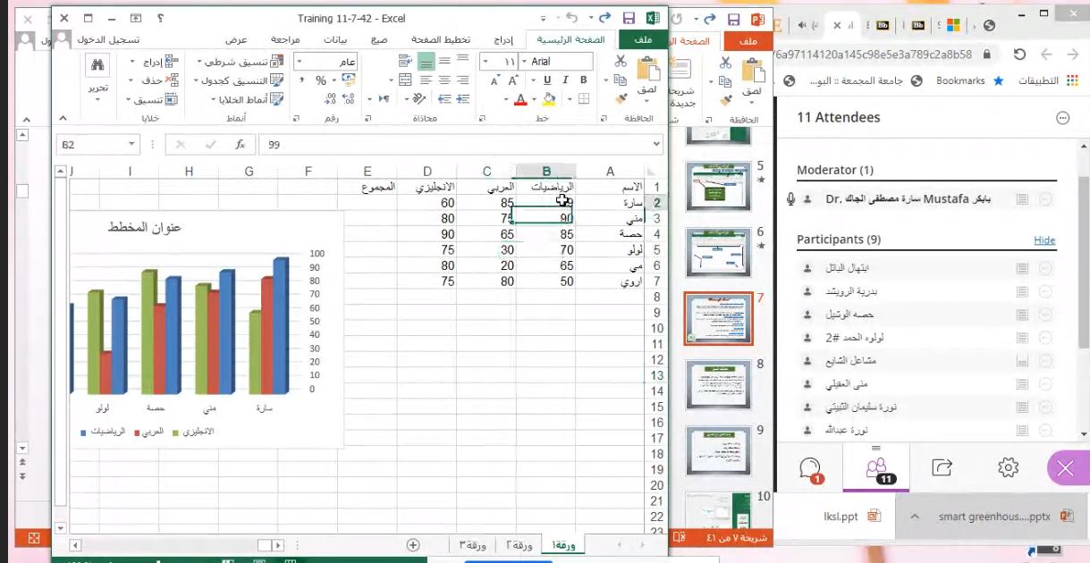Open Excel ملف File tab
Screen dimensions: 1090x563
point(642,39)
